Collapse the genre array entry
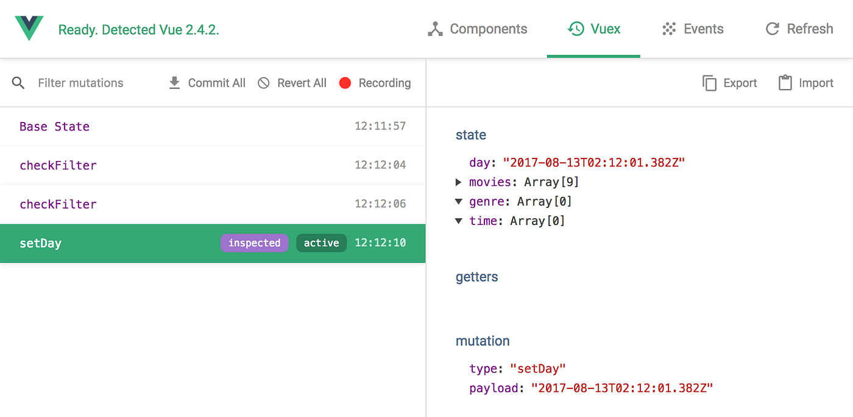This screenshot has width=853, height=417. tap(458, 201)
